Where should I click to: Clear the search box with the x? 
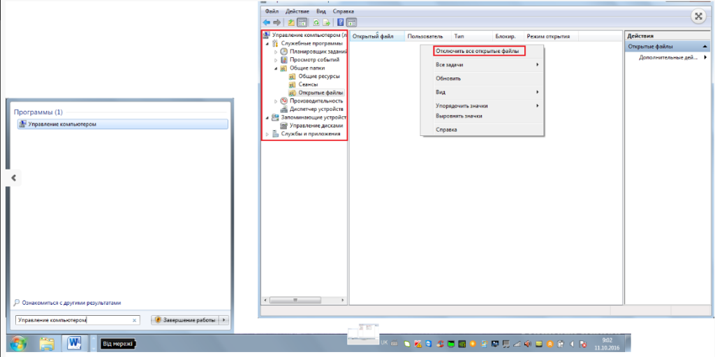[x=134, y=320]
